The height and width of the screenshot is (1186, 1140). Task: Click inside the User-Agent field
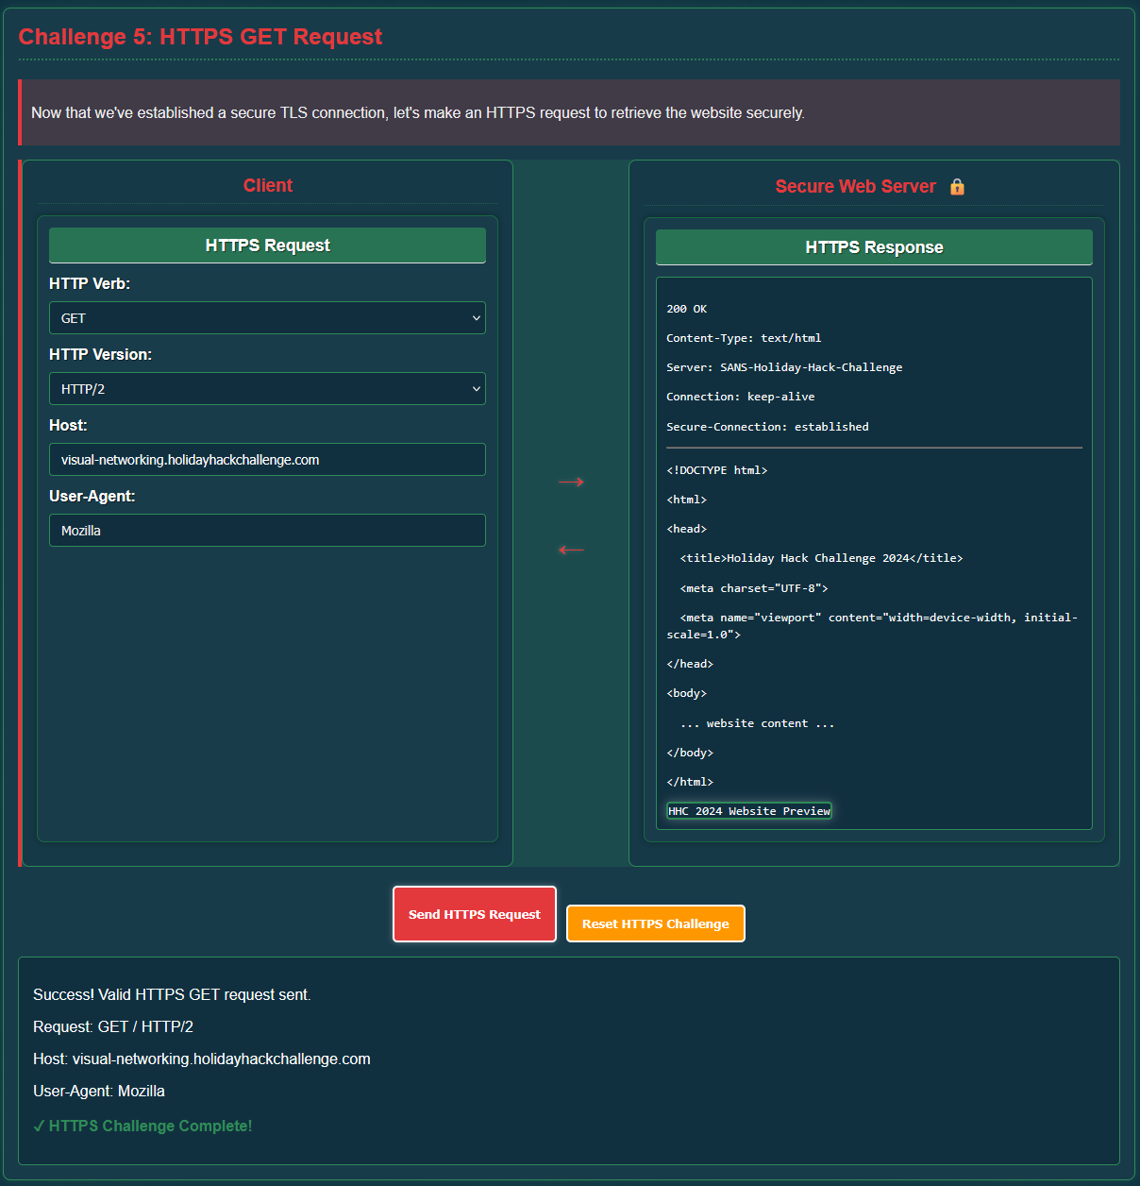coord(267,530)
